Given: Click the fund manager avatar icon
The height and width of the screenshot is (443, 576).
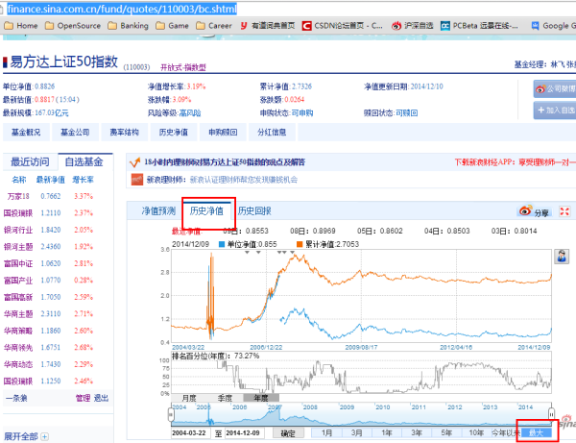Looking at the screenshot, I should [560, 257].
